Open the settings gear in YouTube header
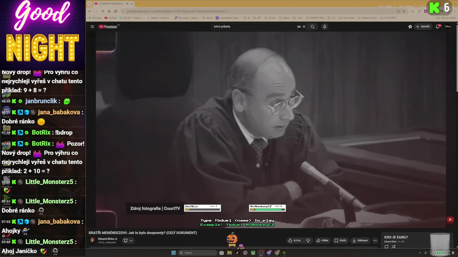The image size is (458, 257). pyautogui.click(x=410, y=27)
